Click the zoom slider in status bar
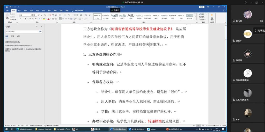Viewport: 265px width, 132px height. pos(214,126)
